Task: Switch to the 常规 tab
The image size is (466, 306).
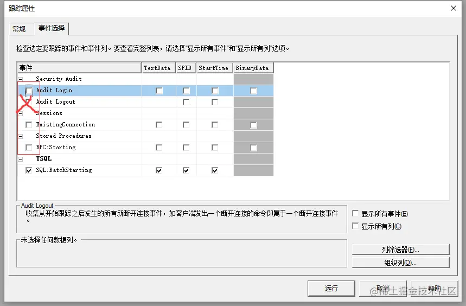Action: tap(19, 29)
